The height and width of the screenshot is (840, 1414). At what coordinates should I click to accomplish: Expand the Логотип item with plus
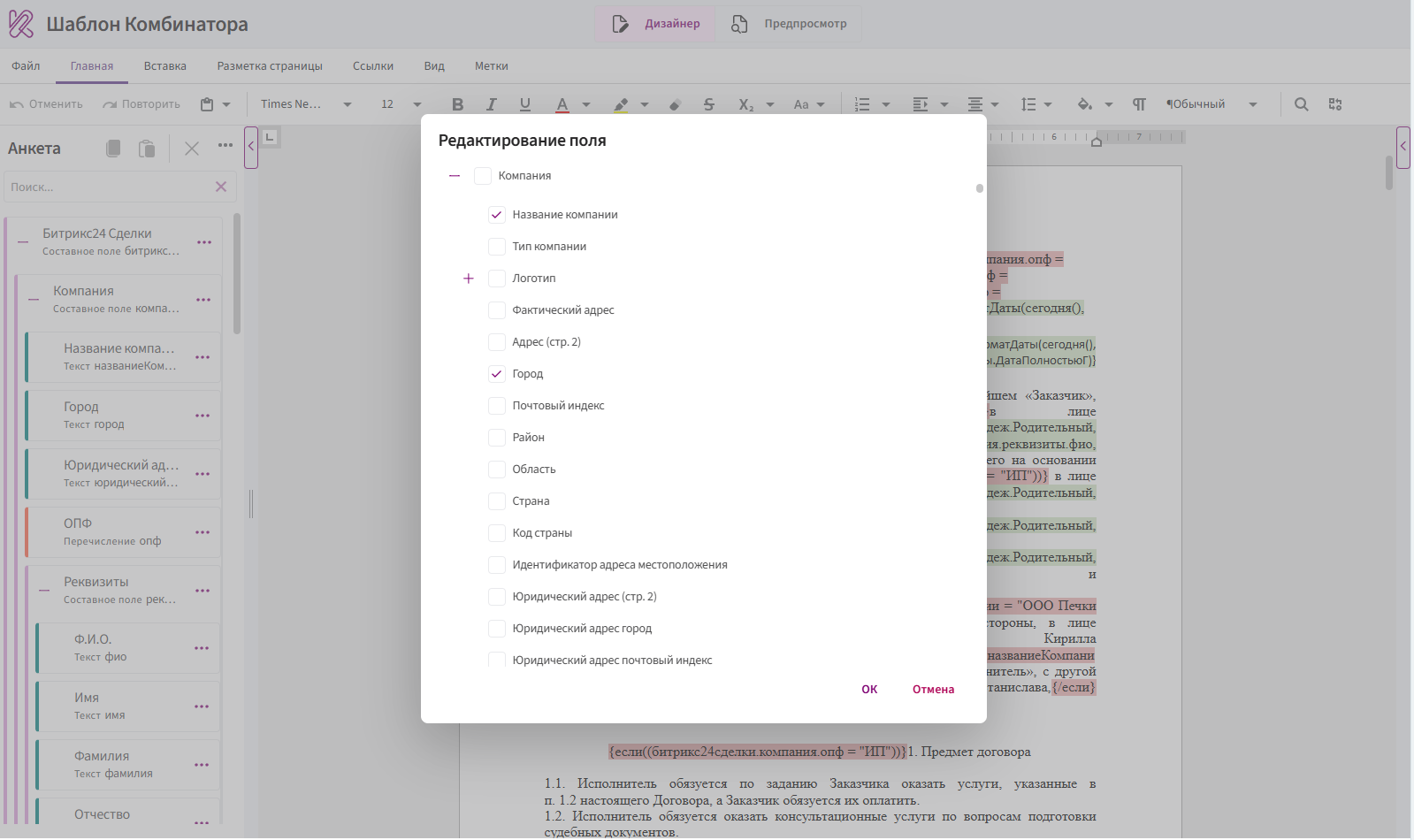click(x=469, y=279)
